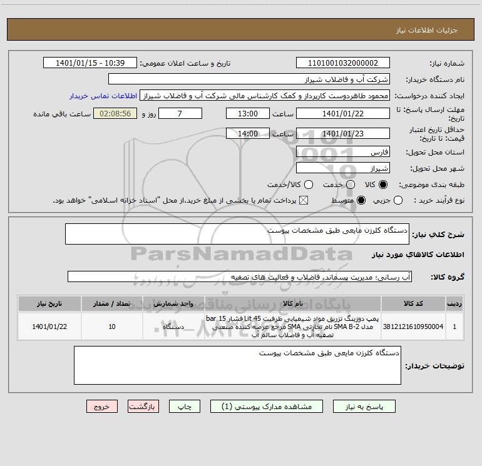Viewport: 482px width, 466px height.
Task: Click the delivery province field 'فارس'
Action: (343, 151)
